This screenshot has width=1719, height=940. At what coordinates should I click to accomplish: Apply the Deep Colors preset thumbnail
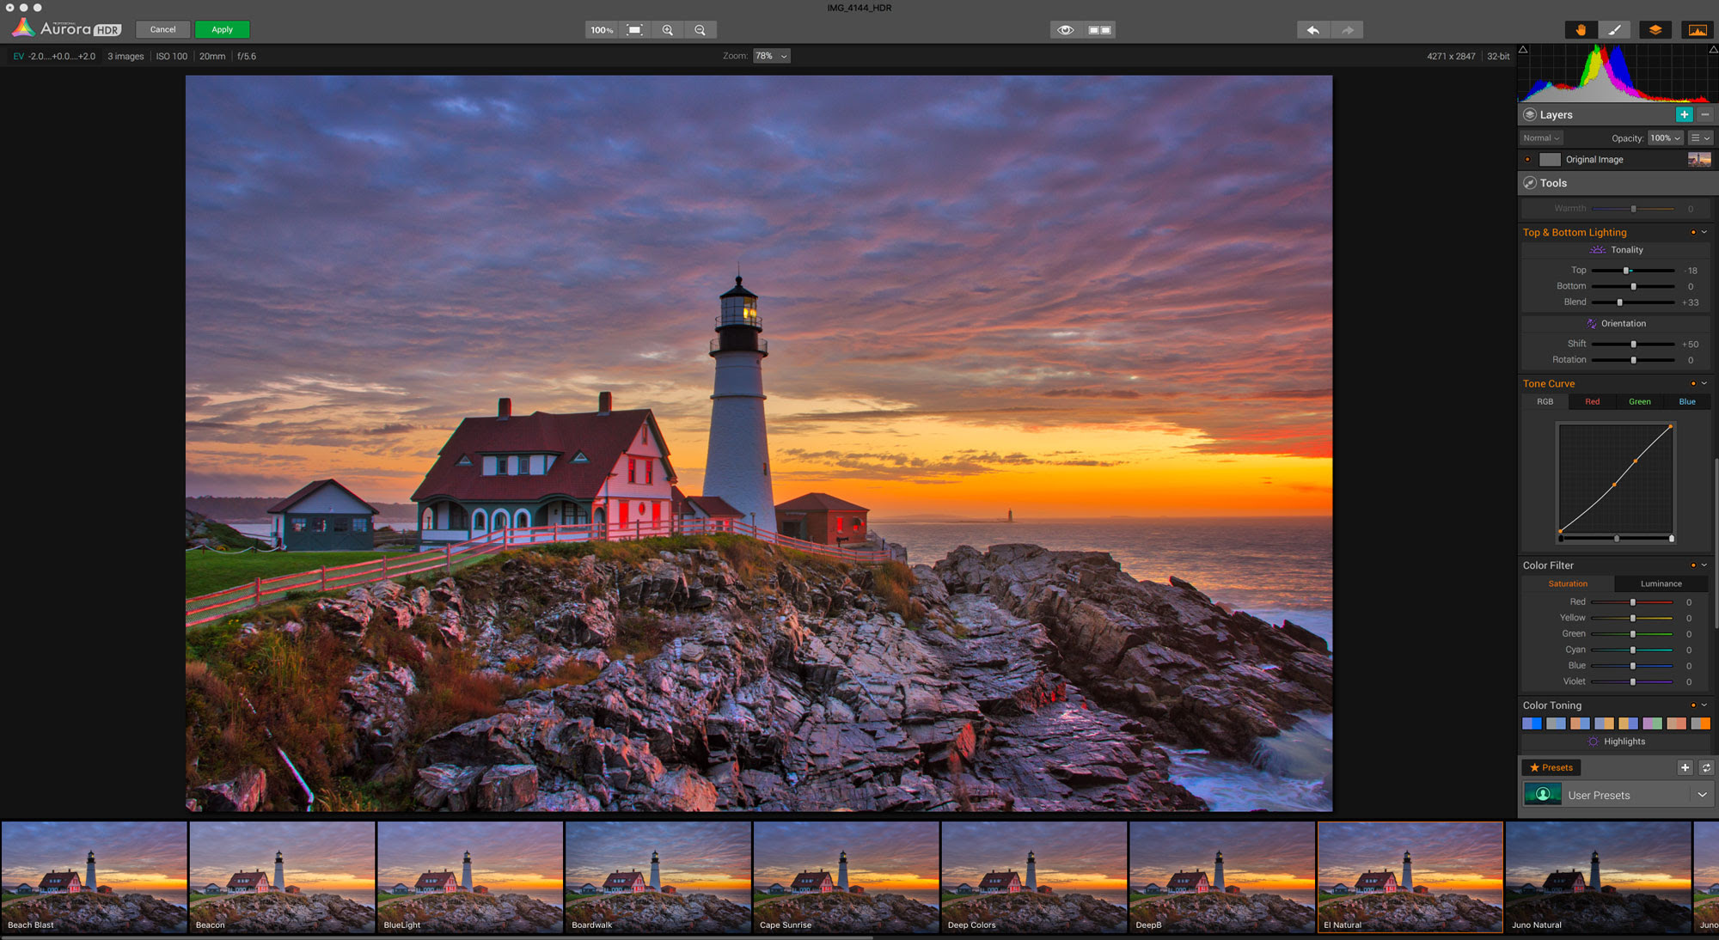(1034, 877)
